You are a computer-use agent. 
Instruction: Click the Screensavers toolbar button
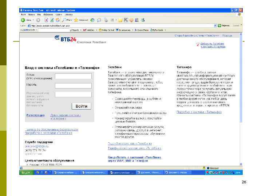(x=123, y=30)
